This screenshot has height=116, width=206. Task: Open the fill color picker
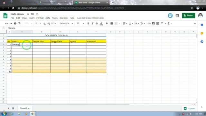tap(107, 24)
